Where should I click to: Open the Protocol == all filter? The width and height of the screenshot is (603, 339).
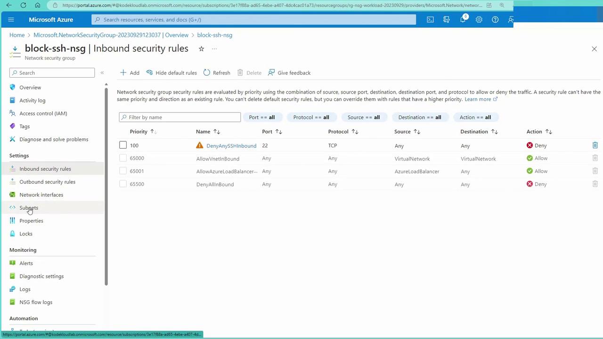click(311, 117)
